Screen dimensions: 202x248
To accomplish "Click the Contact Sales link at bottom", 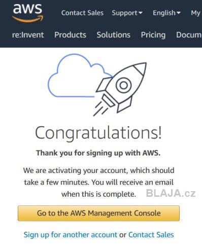I will (151, 235).
